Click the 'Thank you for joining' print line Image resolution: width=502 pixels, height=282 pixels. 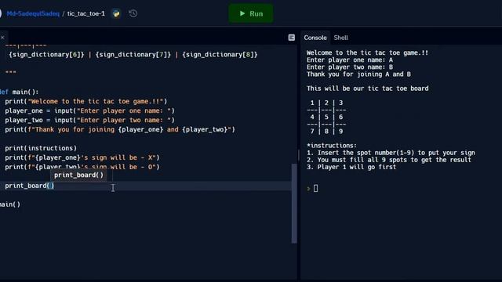(x=120, y=129)
